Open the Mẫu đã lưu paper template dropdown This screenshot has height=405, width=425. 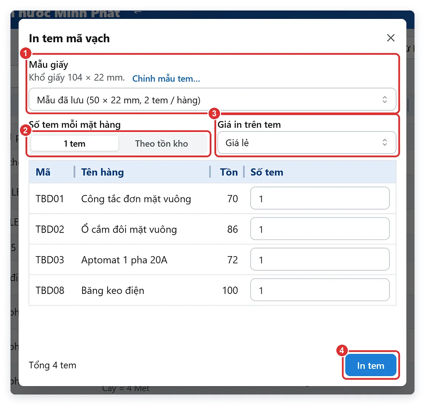[x=212, y=100]
